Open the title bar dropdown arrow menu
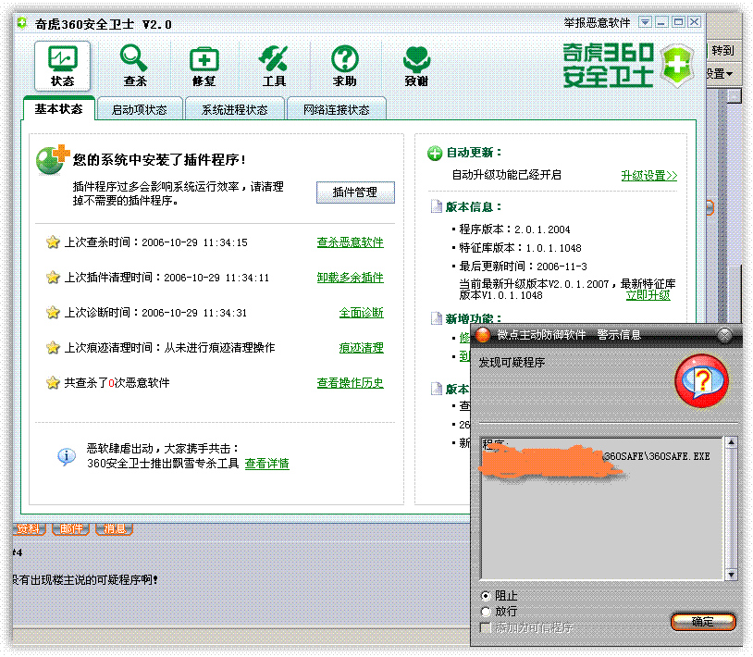Viewport: 753px width, 657px height. 645,22
